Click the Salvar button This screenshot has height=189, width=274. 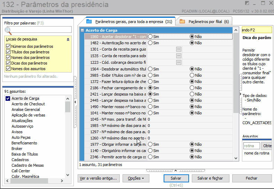pos(176,178)
